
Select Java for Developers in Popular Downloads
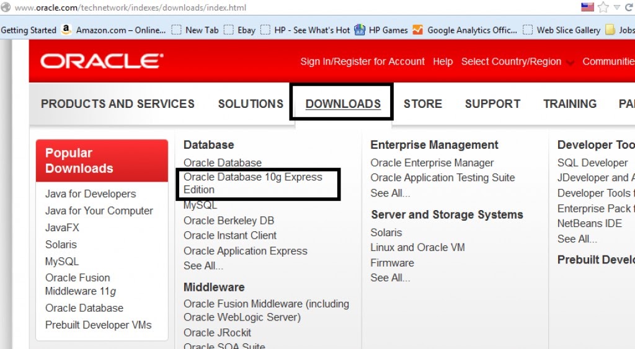91,194
